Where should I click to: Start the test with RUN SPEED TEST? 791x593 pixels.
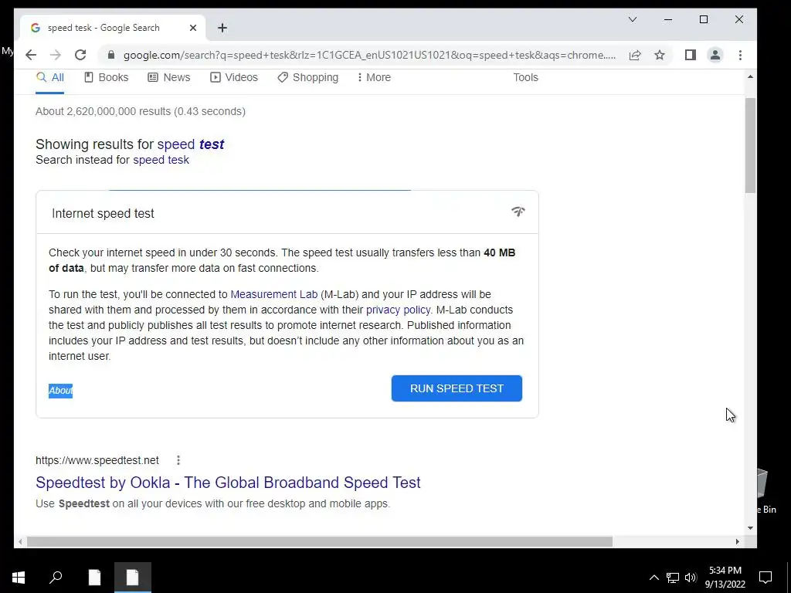tap(457, 388)
